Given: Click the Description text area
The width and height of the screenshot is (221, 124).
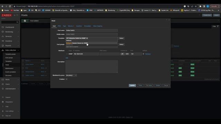Looking at the screenshot, I should (x=92, y=66).
